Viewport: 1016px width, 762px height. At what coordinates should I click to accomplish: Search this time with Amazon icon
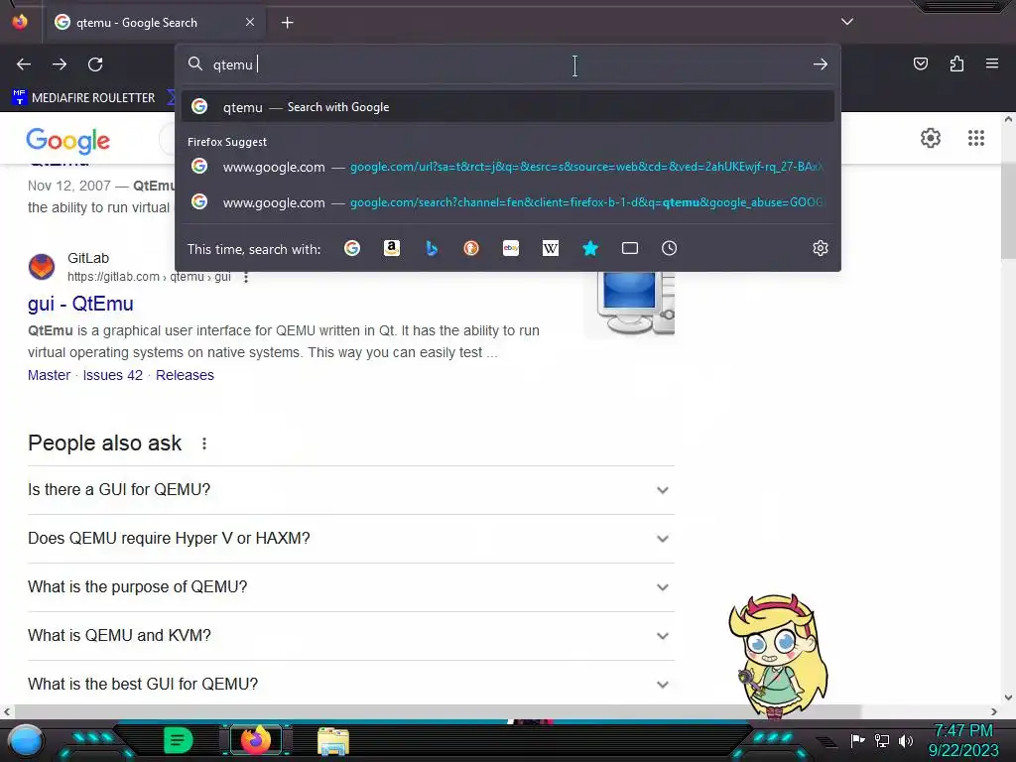[x=391, y=248]
